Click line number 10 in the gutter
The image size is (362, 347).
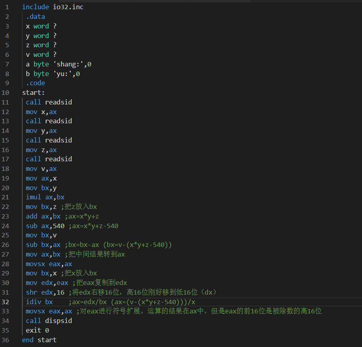[5, 93]
